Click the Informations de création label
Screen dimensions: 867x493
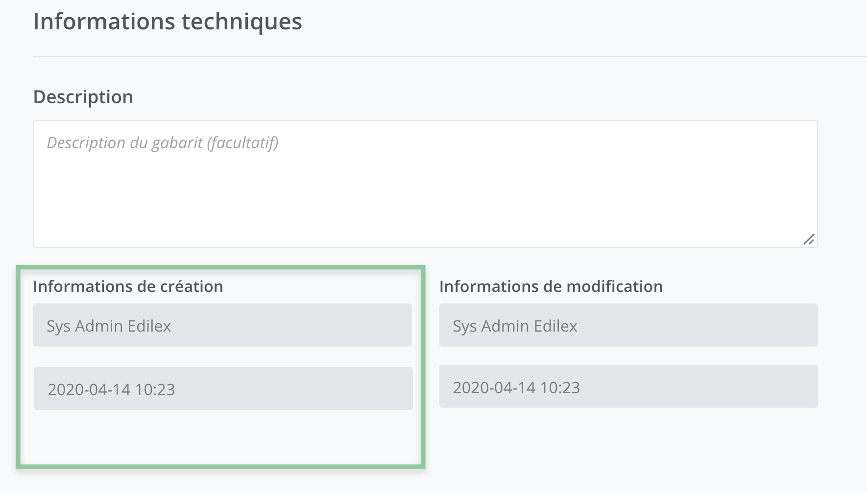coord(128,286)
